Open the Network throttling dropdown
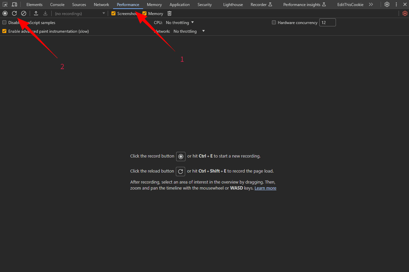This screenshot has width=409, height=272. pyautogui.click(x=188, y=31)
